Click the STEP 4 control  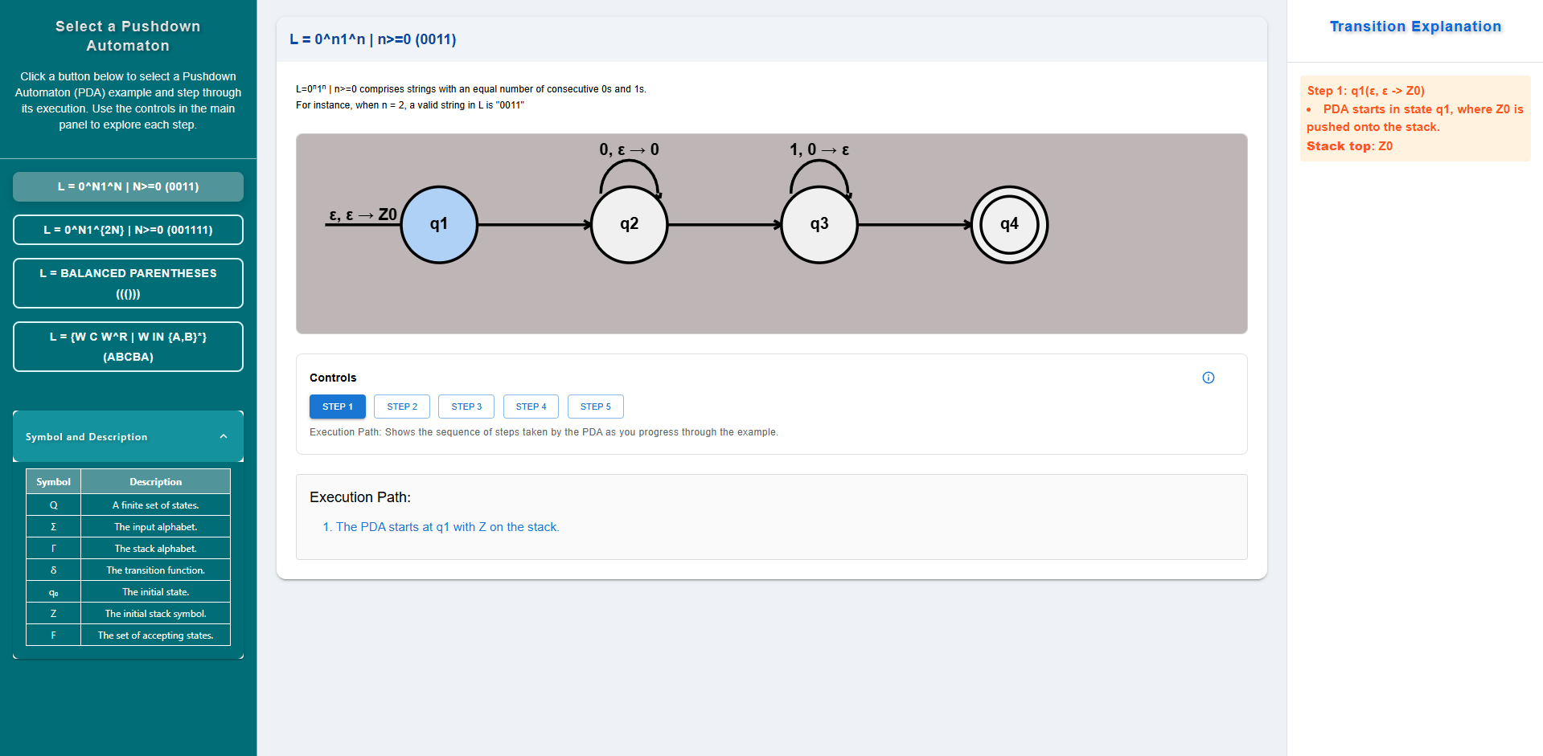tap(531, 407)
